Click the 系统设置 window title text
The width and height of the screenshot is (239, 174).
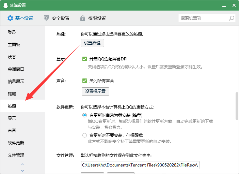[x=18, y=5]
